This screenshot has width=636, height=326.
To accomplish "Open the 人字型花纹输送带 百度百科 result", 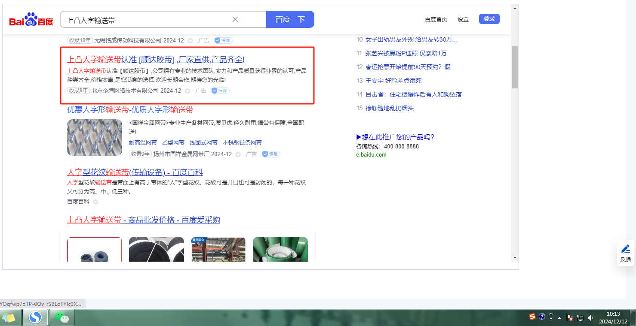I will coord(135,172).
